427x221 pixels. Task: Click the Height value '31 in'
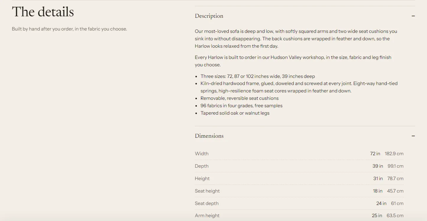378,178
